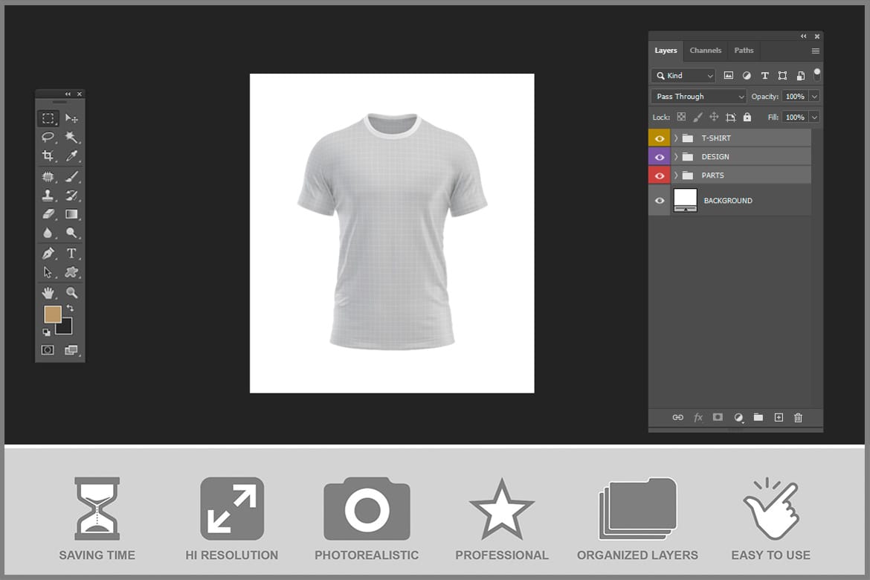Toggle pixel layer filter
This screenshot has width=870, height=580.
[729, 76]
